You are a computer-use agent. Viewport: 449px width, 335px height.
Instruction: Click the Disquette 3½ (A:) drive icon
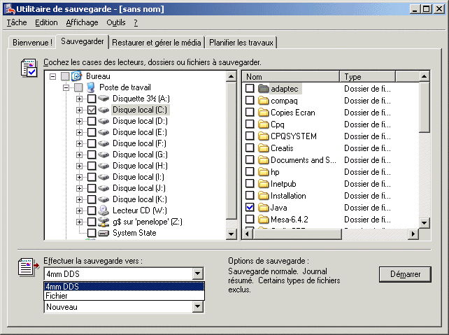pyautogui.click(x=104, y=99)
